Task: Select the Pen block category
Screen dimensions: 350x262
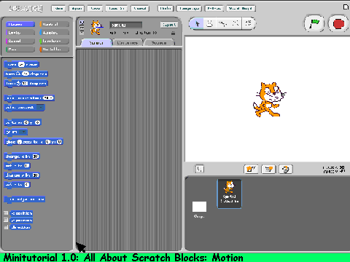Action: click(20, 49)
